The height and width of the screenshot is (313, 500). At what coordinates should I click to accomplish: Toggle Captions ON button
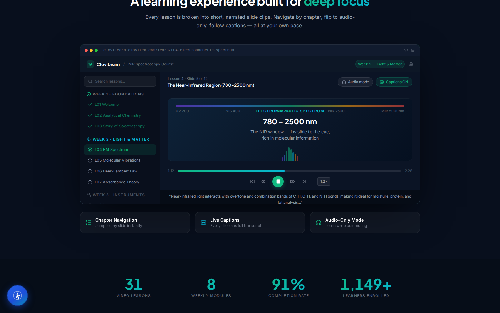394,82
